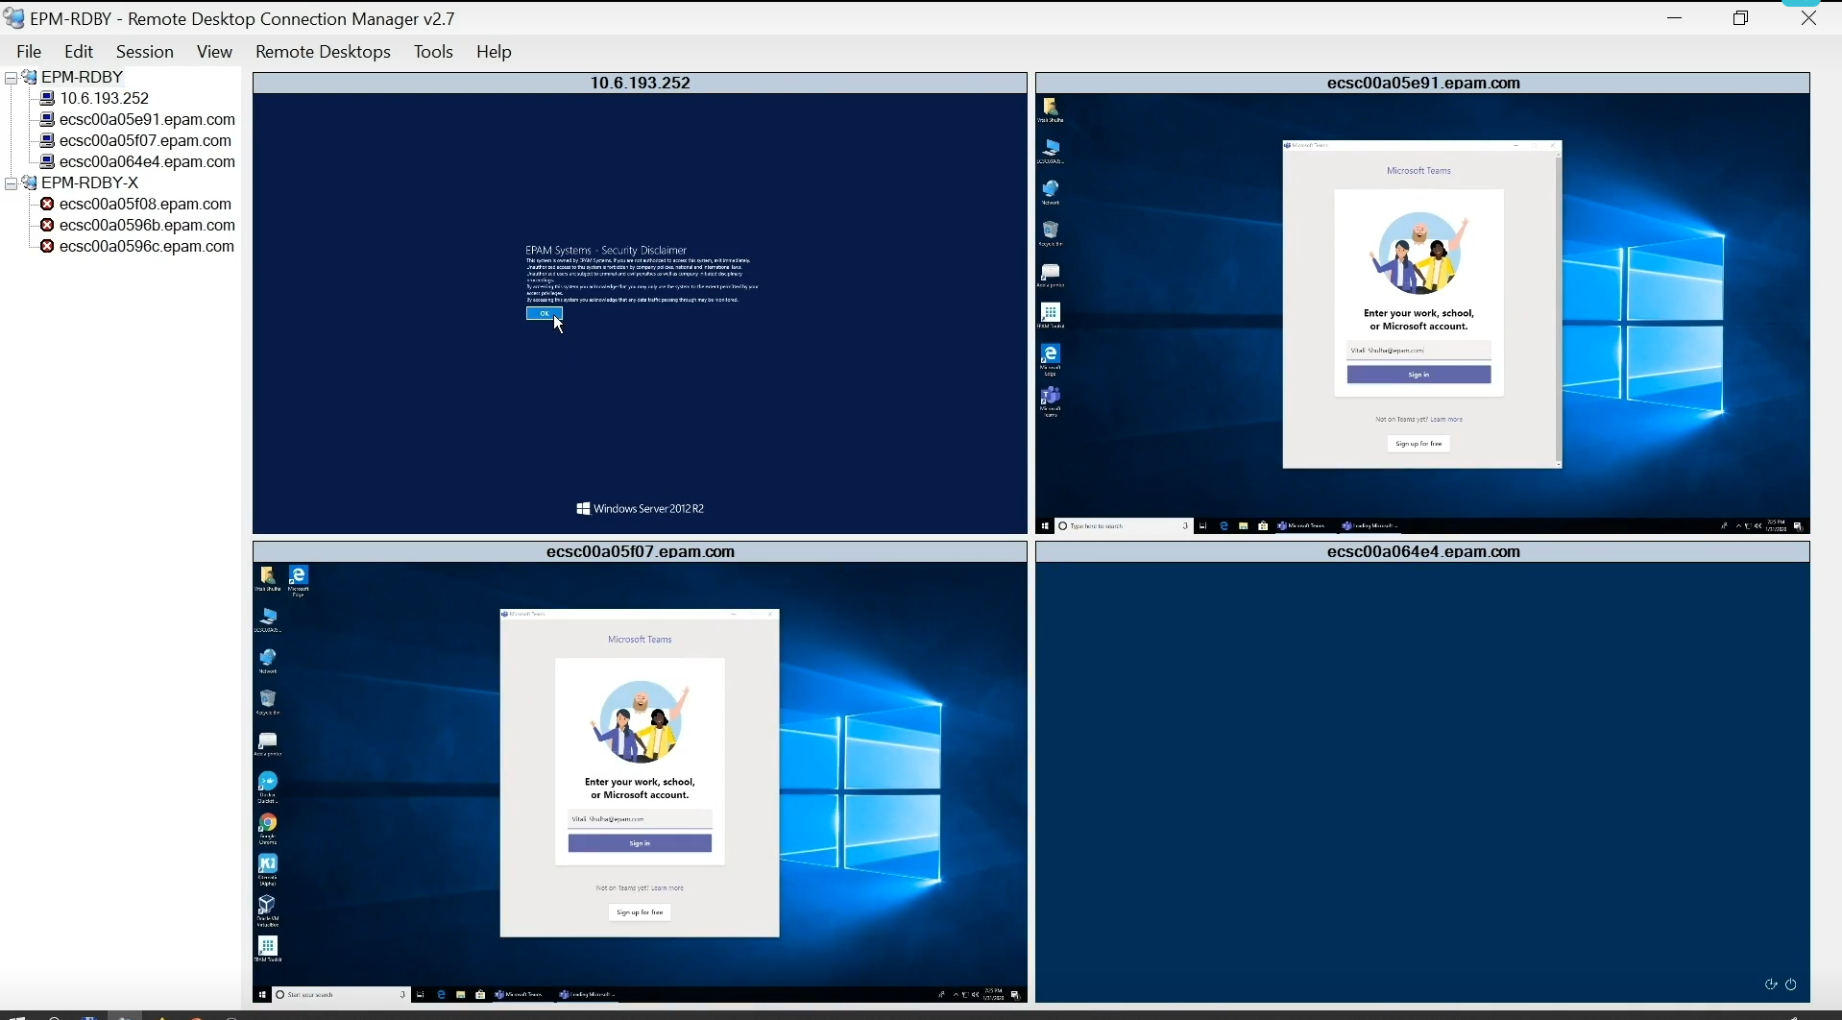This screenshot has width=1842, height=1020.
Task: Click the ecsc00a05e91.epam.com thumbnail title header
Action: [1423, 83]
